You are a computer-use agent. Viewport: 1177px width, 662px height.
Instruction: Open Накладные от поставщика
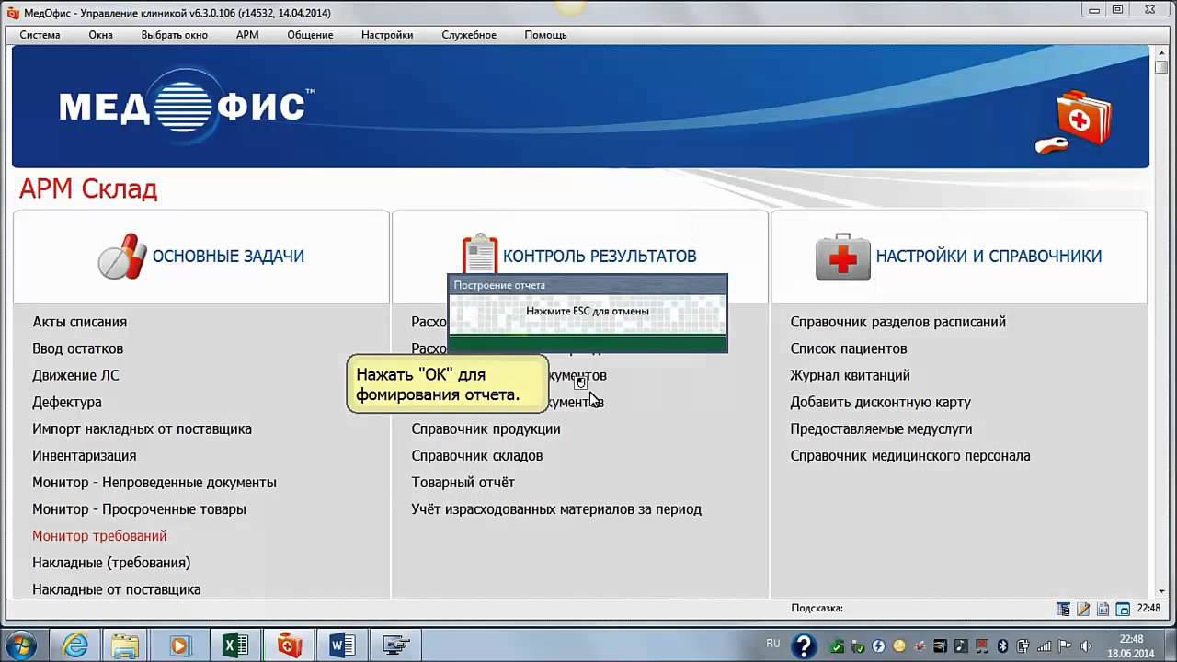[x=117, y=588]
